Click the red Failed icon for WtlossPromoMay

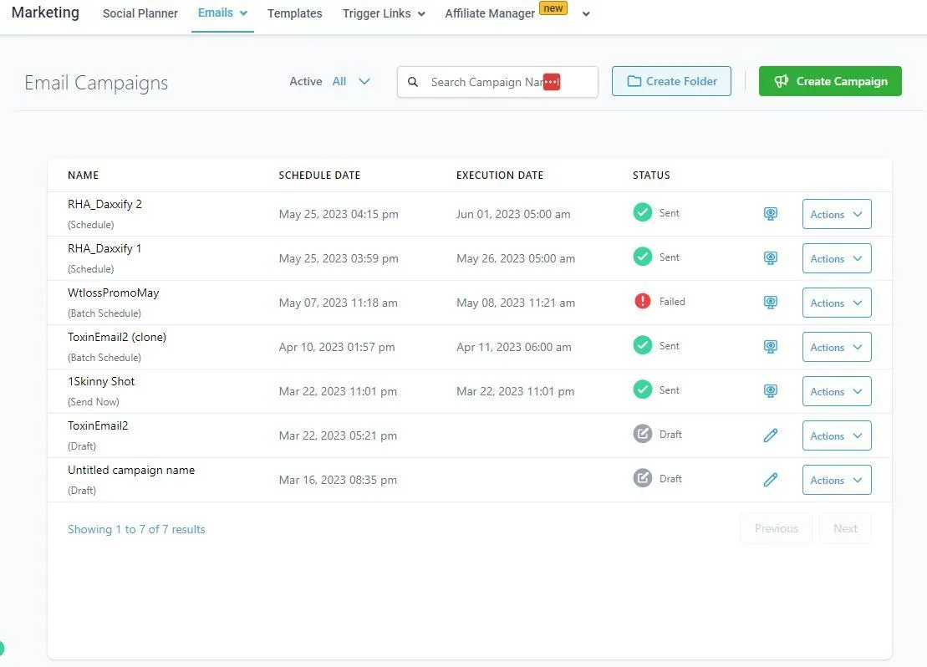pyautogui.click(x=642, y=301)
